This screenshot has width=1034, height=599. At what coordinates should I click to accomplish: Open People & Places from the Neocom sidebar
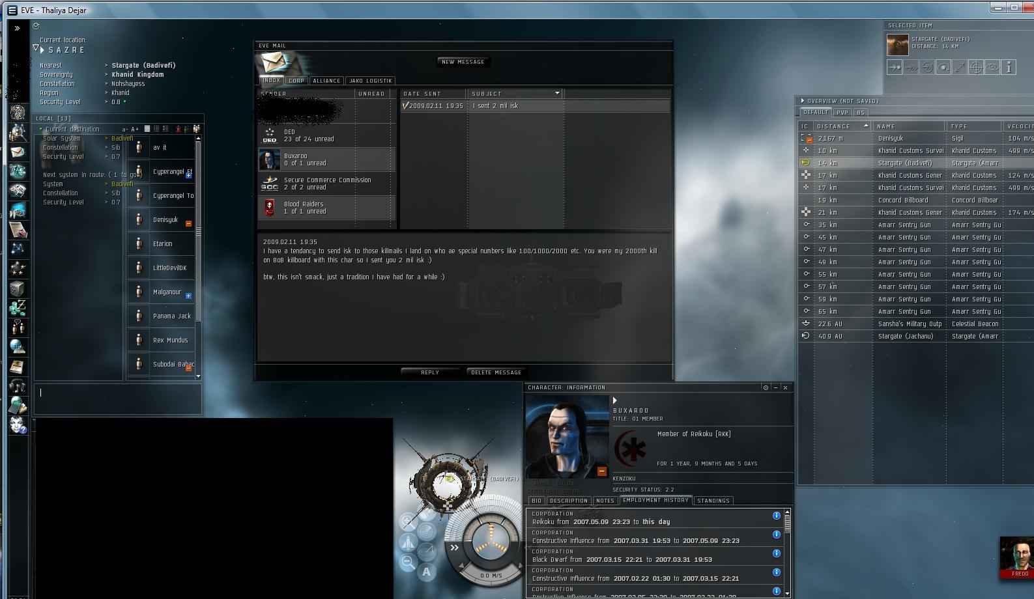(x=18, y=132)
